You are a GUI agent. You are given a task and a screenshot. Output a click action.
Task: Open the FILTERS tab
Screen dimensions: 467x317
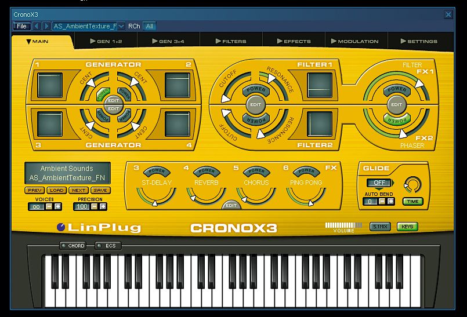pos(231,41)
